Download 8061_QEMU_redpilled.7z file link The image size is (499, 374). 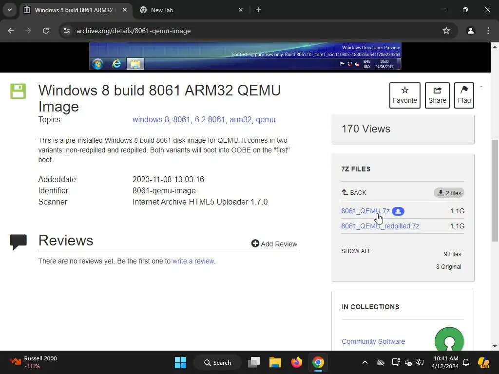click(380, 226)
